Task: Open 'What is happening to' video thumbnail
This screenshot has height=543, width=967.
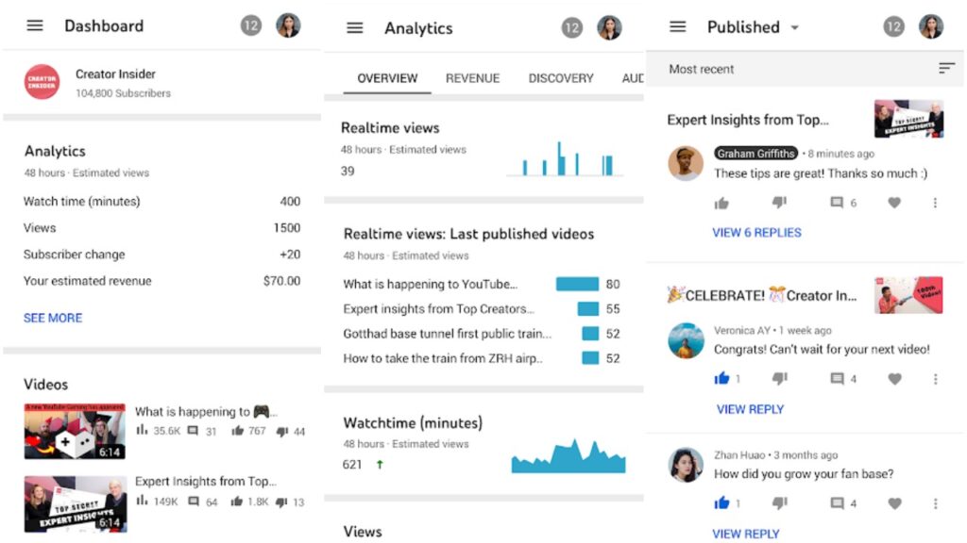Action: point(75,431)
